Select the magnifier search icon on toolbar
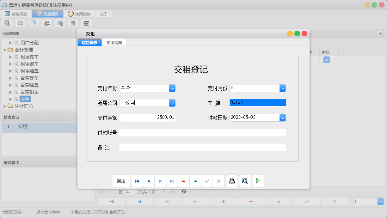 [x=7, y=23]
